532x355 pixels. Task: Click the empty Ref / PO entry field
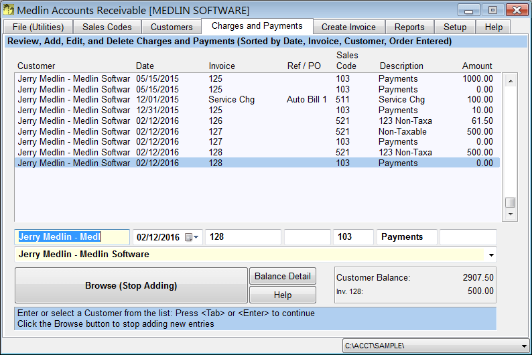point(308,237)
